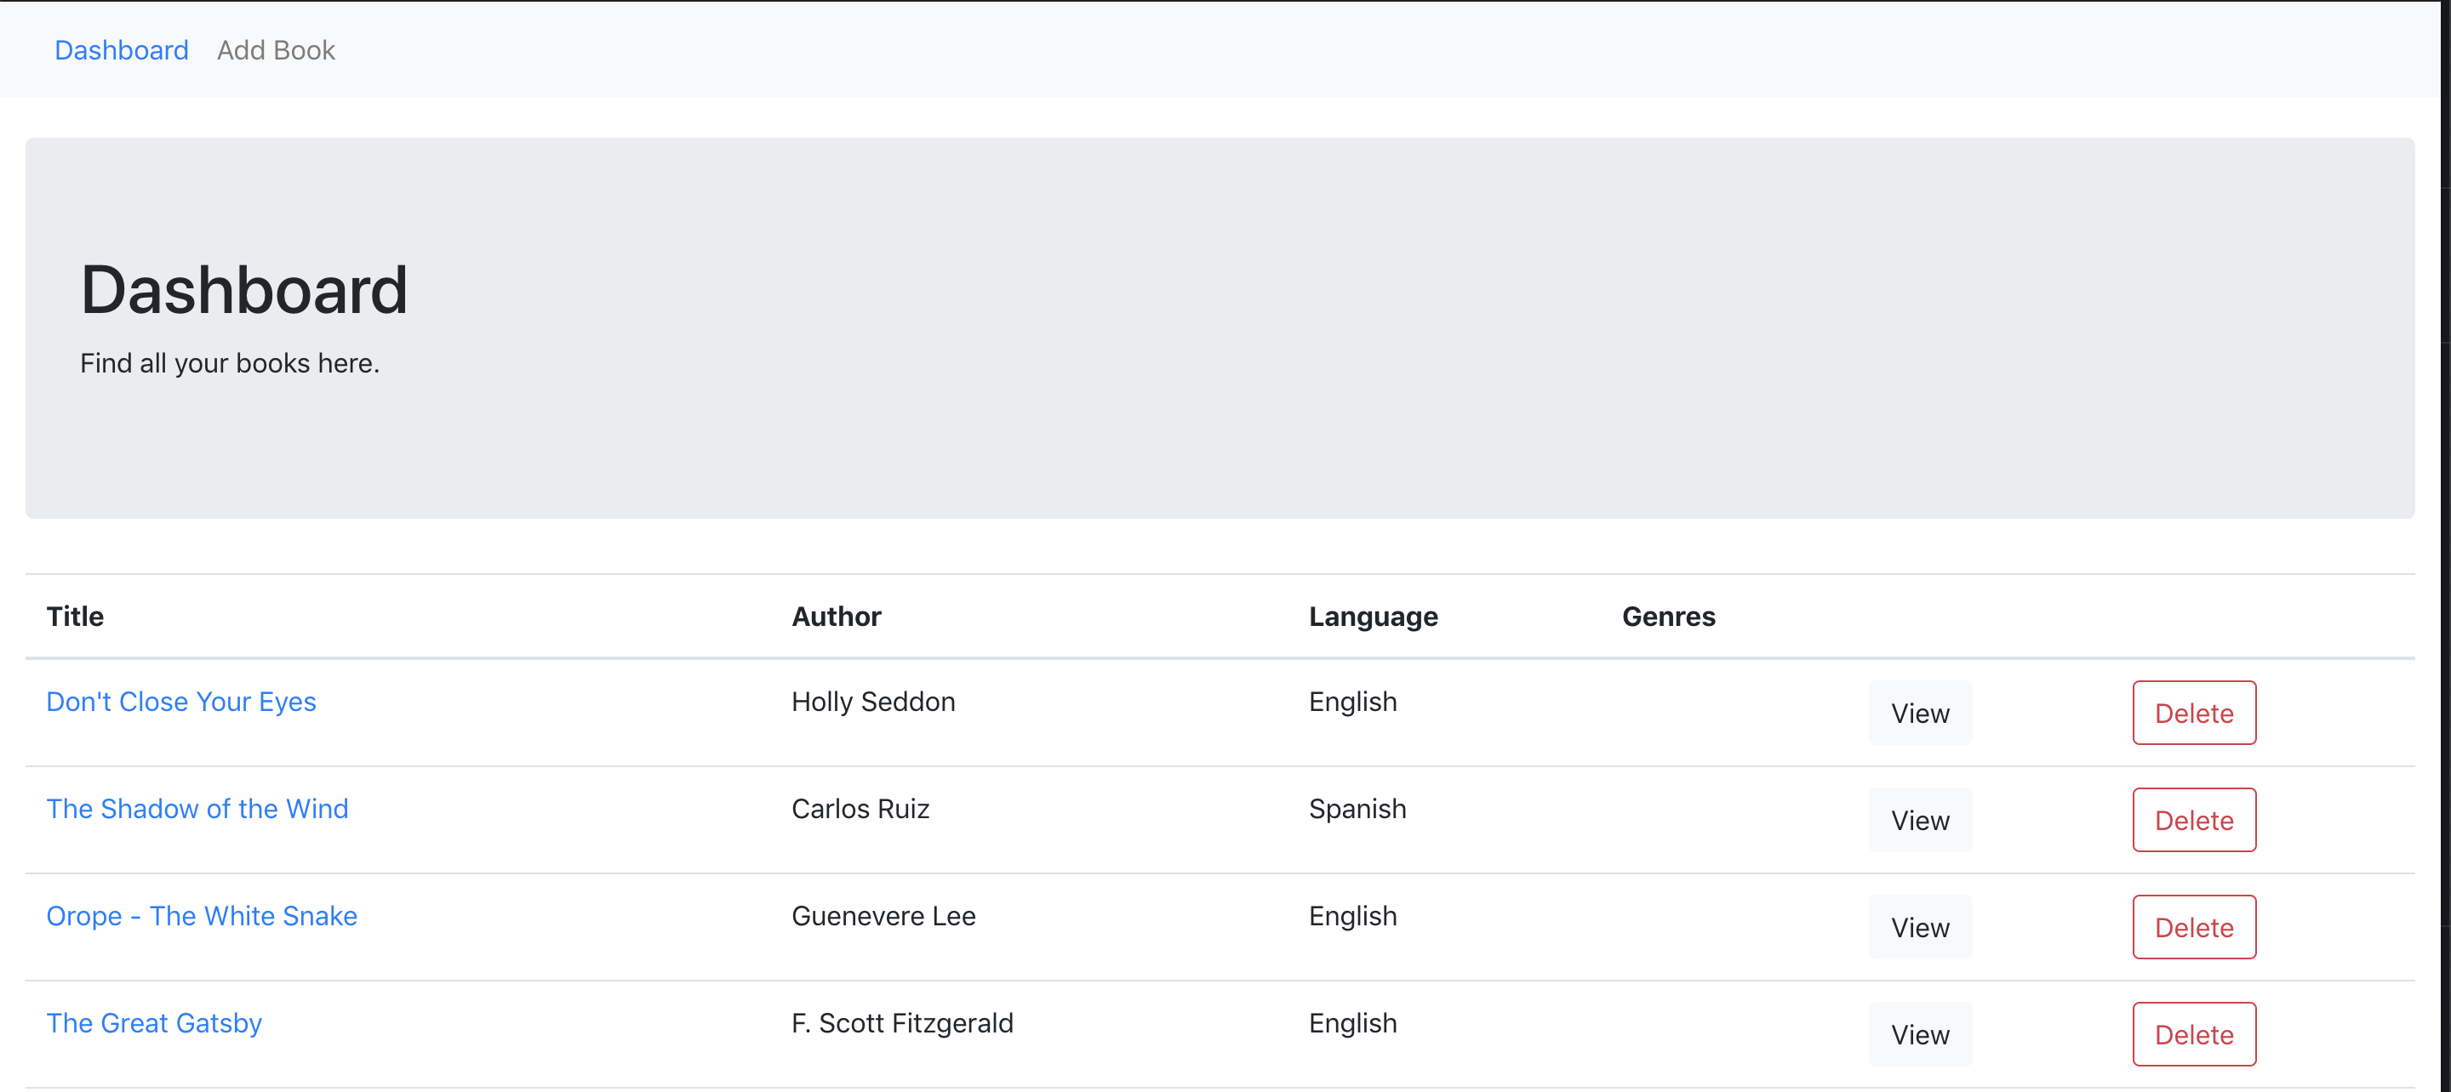Open The Shadow of the Wind link
The width and height of the screenshot is (2451, 1092).
(x=197, y=809)
